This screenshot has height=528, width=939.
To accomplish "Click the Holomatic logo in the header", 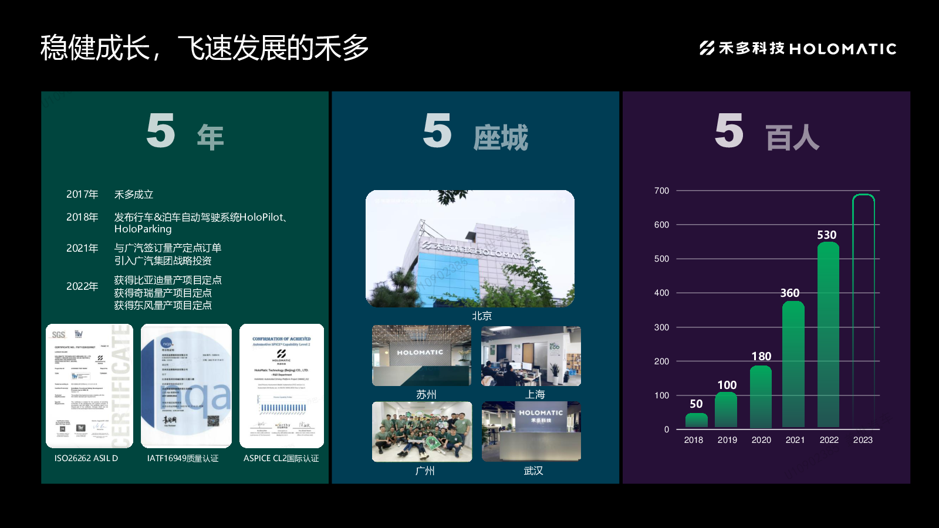I will 798,48.
